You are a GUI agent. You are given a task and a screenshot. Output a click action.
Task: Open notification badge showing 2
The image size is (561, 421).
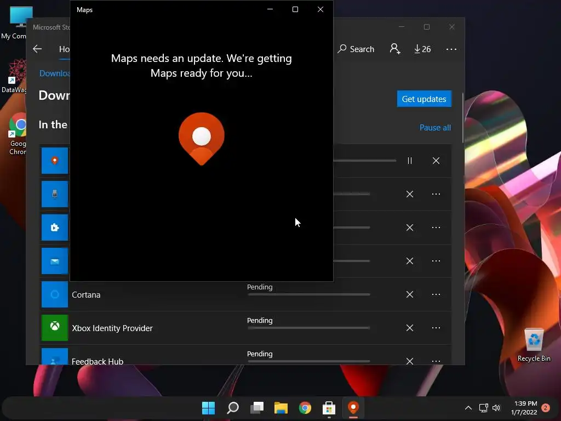tap(546, 408)
